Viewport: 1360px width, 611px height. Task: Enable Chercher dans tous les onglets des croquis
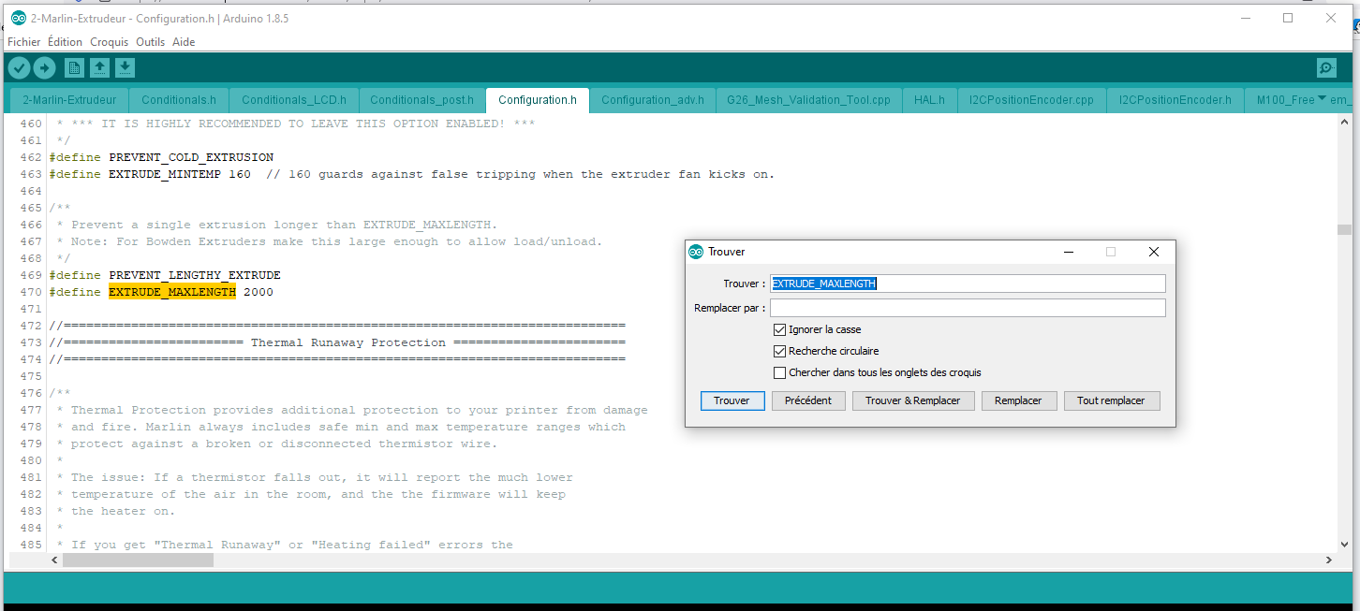[x=779, y=372]
